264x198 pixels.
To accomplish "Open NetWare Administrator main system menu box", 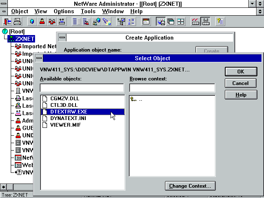I will coord(4,4).
